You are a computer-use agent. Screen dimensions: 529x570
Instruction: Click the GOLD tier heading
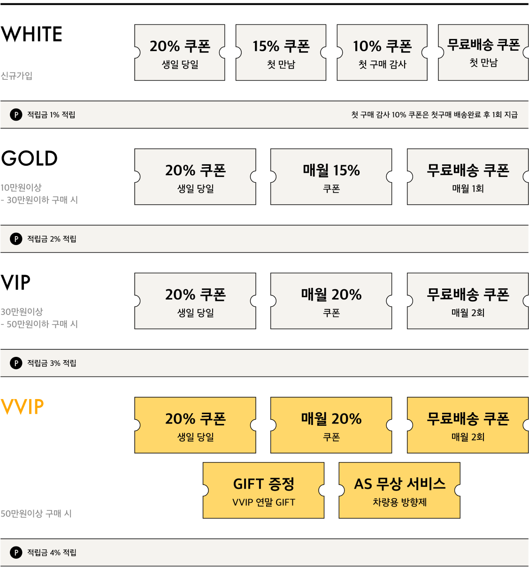click(29, 159)
